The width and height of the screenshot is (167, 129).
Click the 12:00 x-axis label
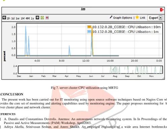click(x=86, y=61)
